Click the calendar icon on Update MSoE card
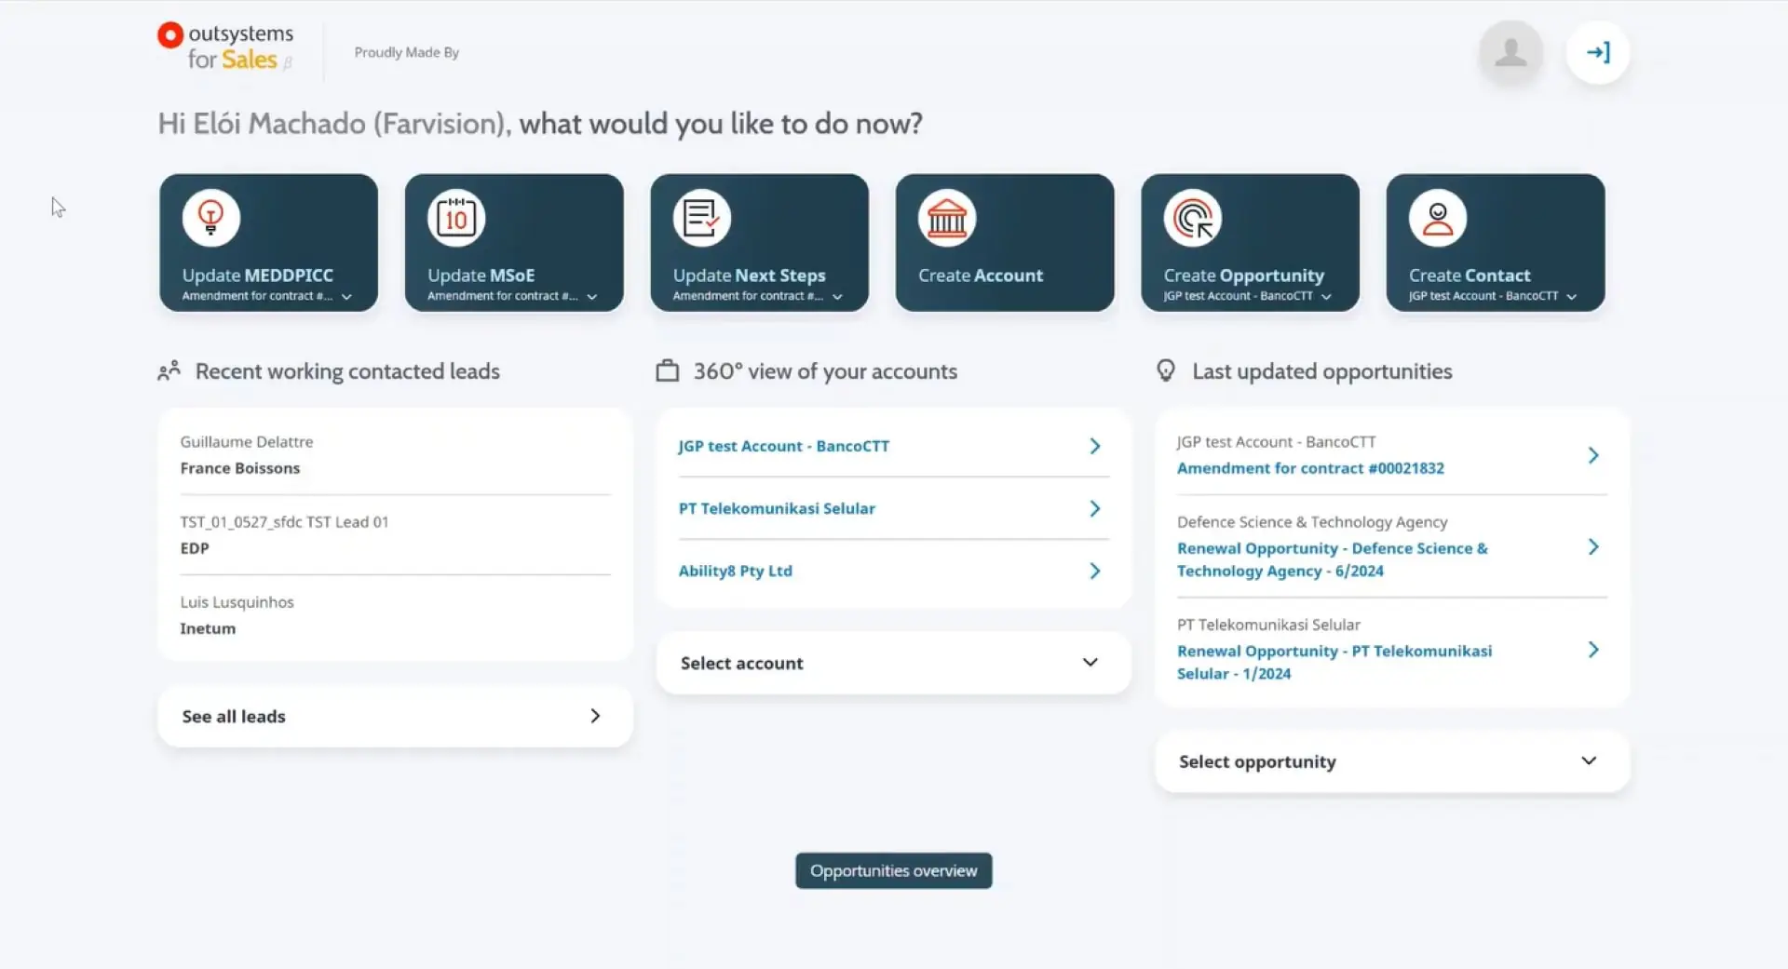 click(x=454, y=217)
